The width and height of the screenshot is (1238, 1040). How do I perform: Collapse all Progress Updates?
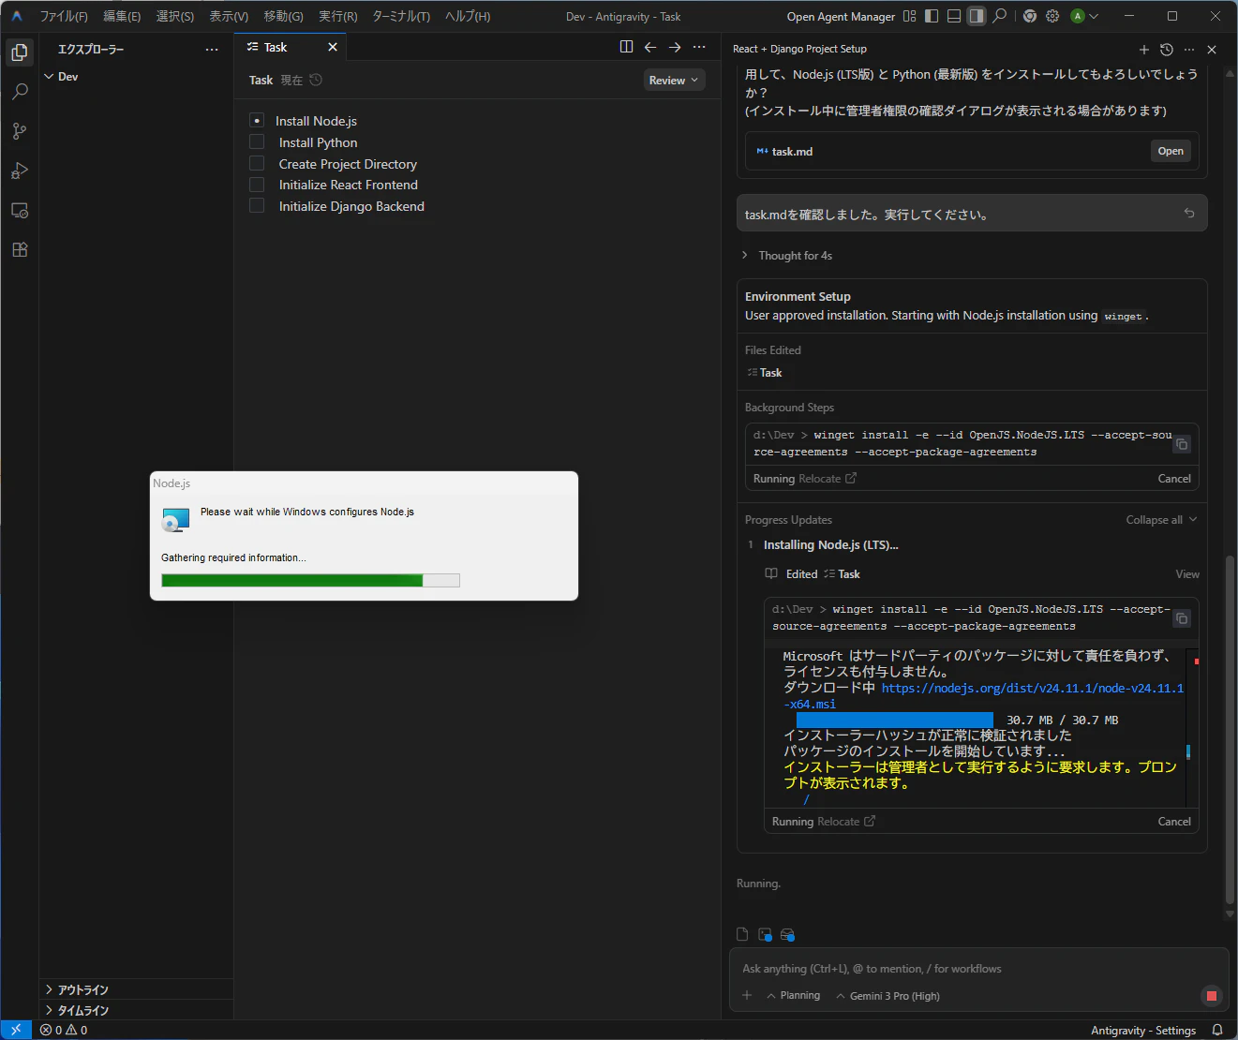(1161, 520)
